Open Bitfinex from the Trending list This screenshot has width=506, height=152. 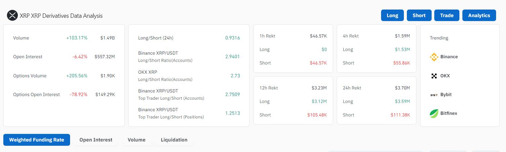coord(448,114)
